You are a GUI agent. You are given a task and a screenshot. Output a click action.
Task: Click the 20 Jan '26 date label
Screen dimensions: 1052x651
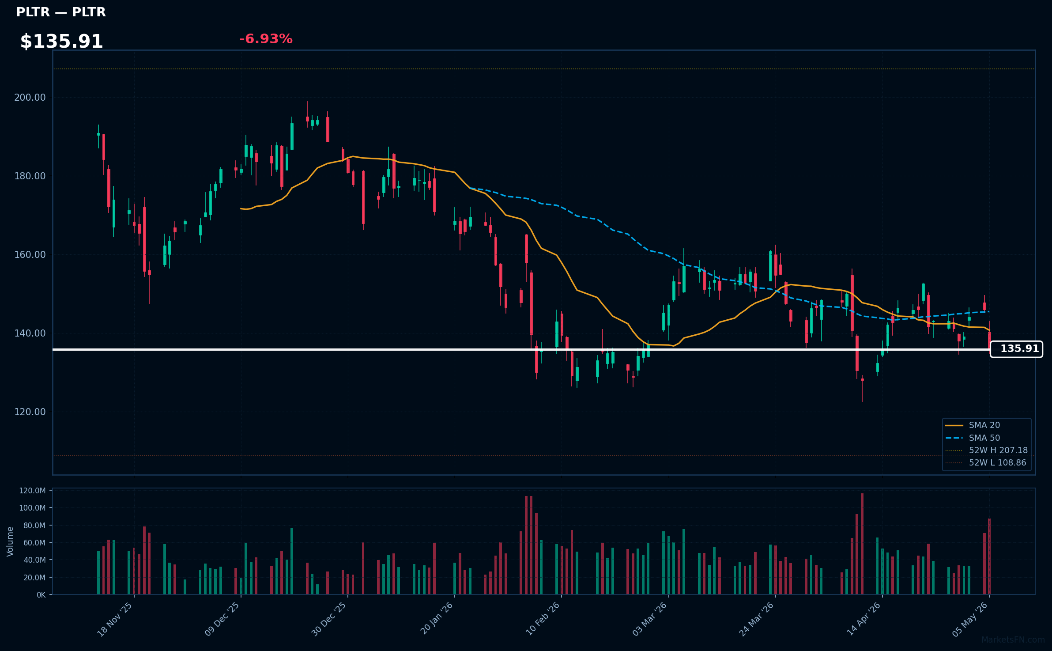tap(437, 618)
